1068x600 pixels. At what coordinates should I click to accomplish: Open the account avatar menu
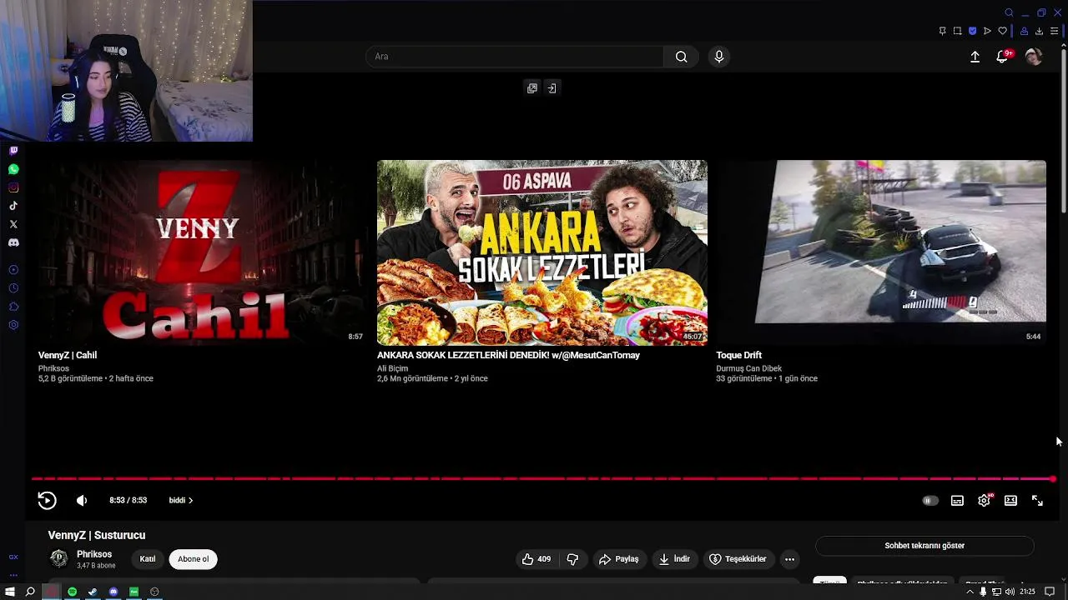(x=1033, y=57)
